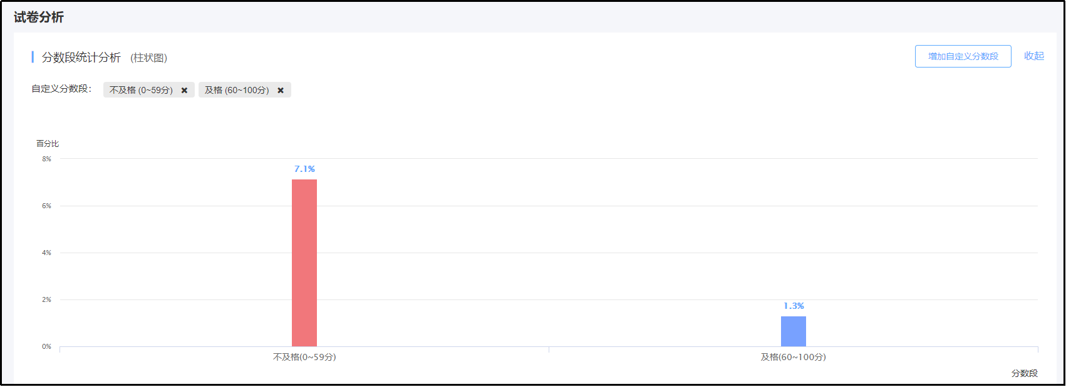Click the 分数段统计分析 section title
Screen dimensions: 1066x387
(x=81, y=58)
